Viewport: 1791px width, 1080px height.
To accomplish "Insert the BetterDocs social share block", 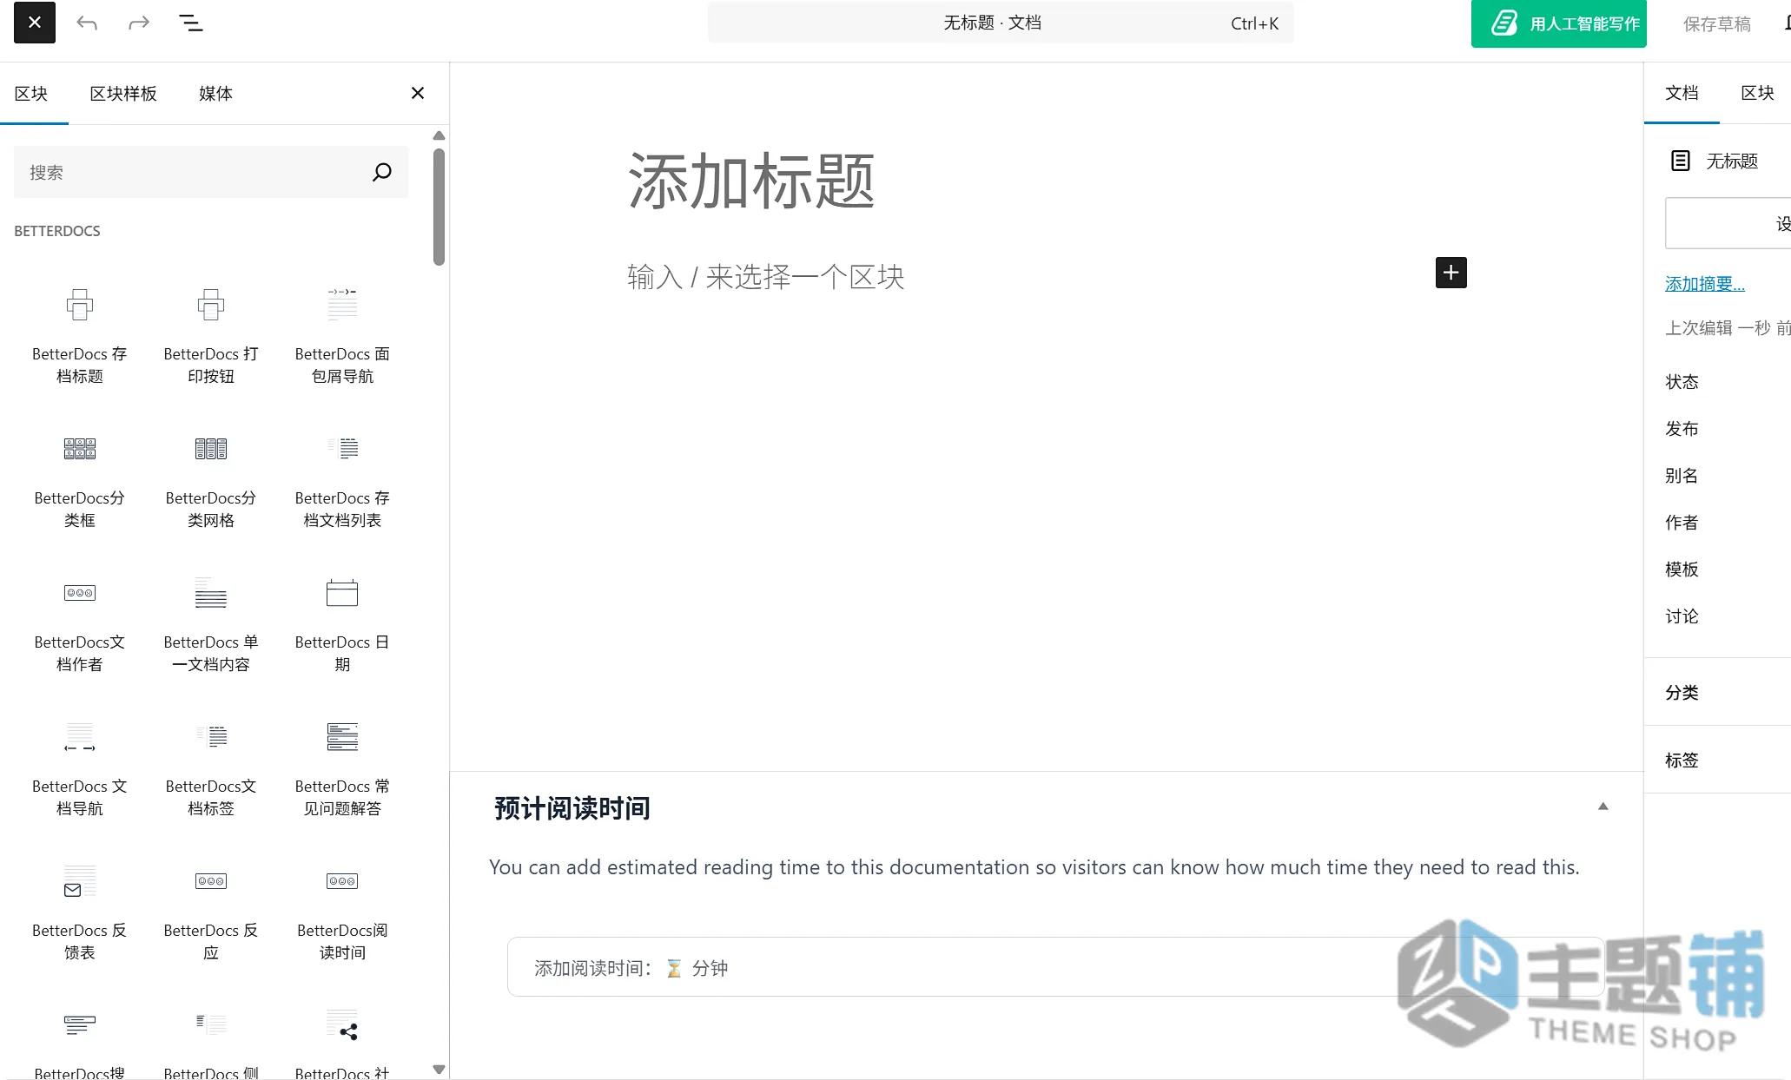I will click(x=342, y=1040).
